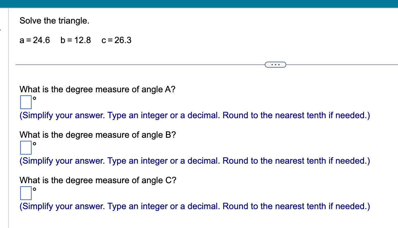
Task: Select the answer box for angle A
Action: click(x=26, y=102)
